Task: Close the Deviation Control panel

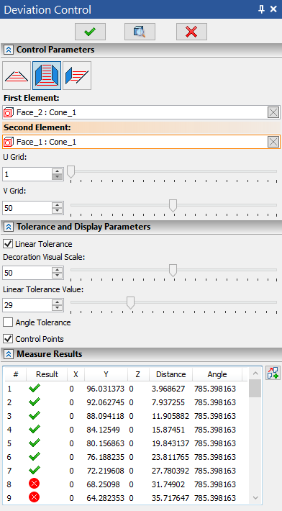Action: click(273, 9)
